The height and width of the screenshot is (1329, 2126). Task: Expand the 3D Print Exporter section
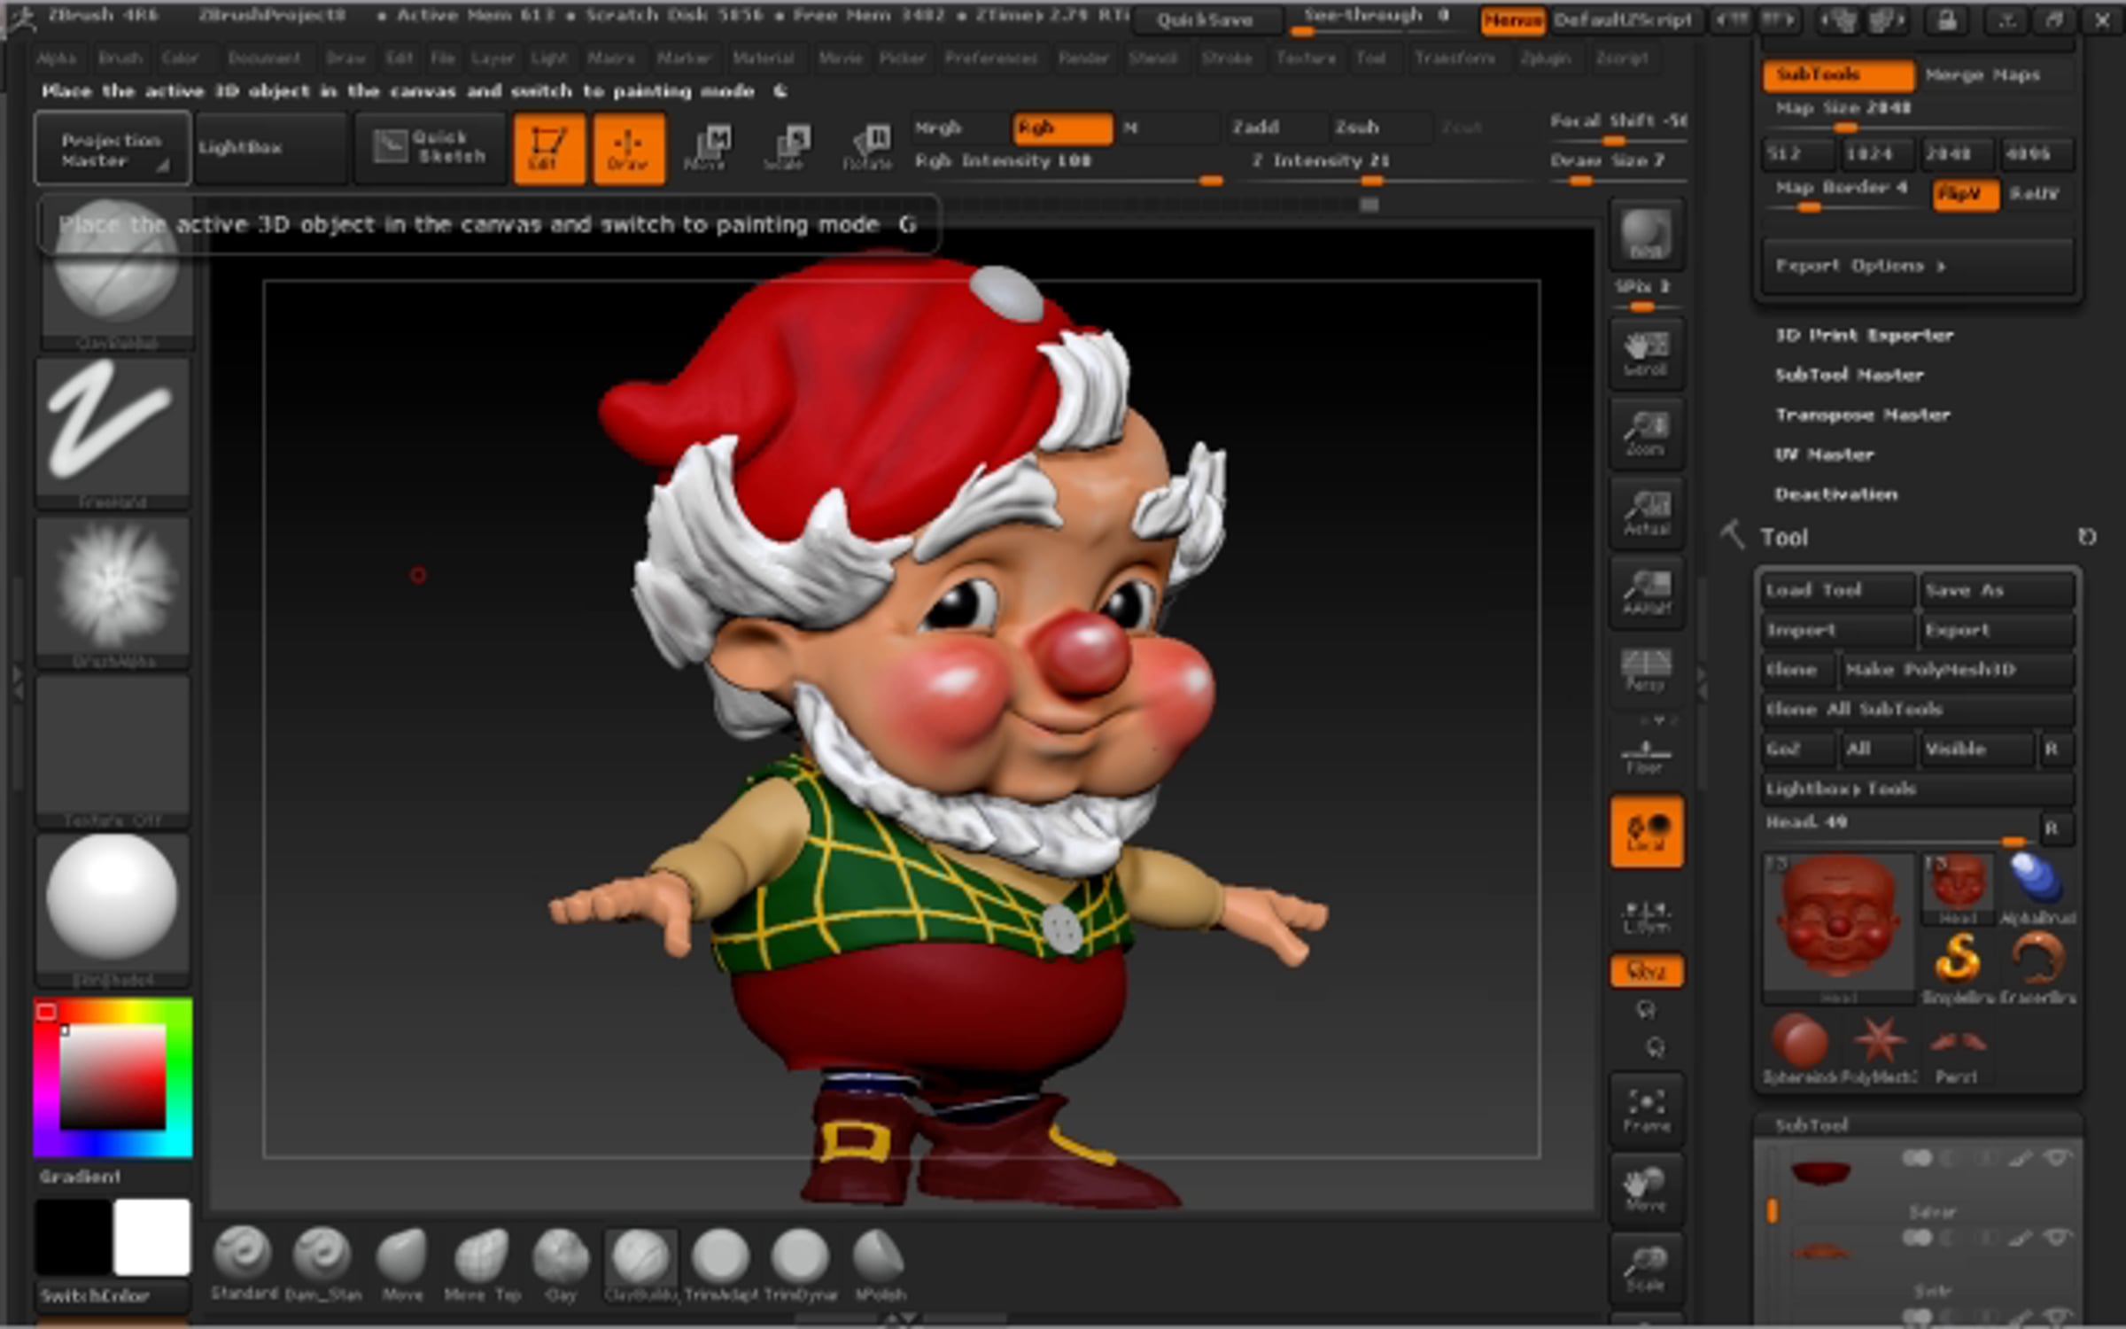click(1864, 336)
